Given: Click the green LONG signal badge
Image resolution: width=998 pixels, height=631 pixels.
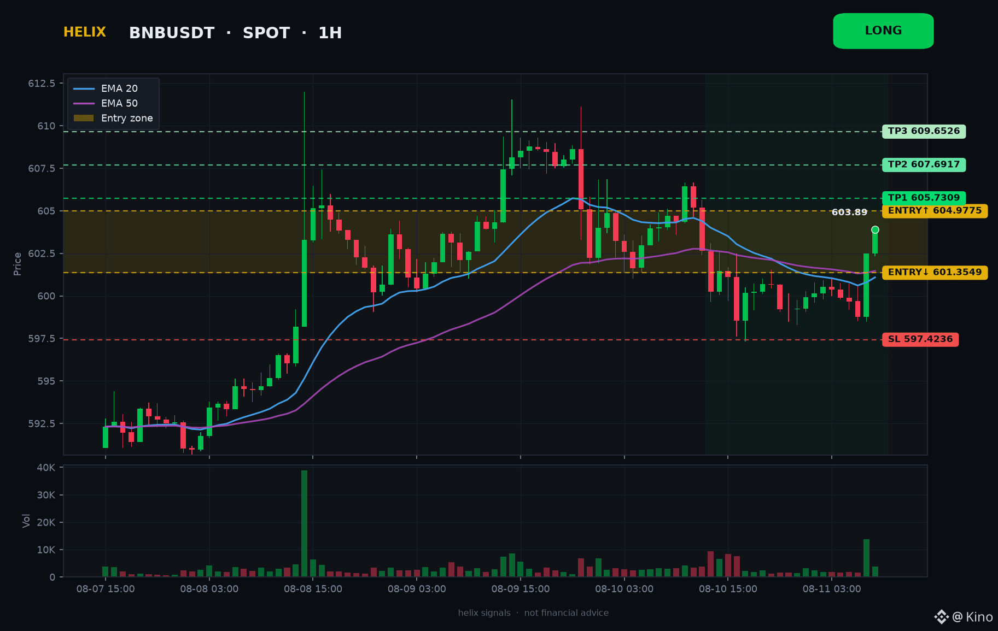Looking at the screenshot, I should point(883,31).
